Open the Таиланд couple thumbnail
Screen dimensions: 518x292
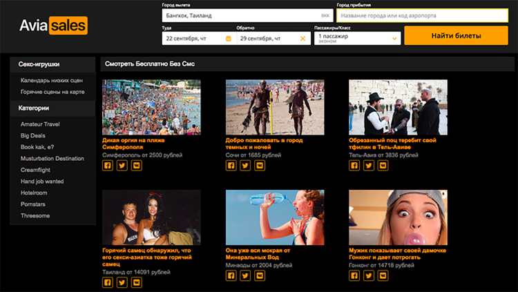click(x=151, y=217)
